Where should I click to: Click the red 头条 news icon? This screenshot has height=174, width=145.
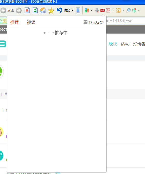click(103, 10)
